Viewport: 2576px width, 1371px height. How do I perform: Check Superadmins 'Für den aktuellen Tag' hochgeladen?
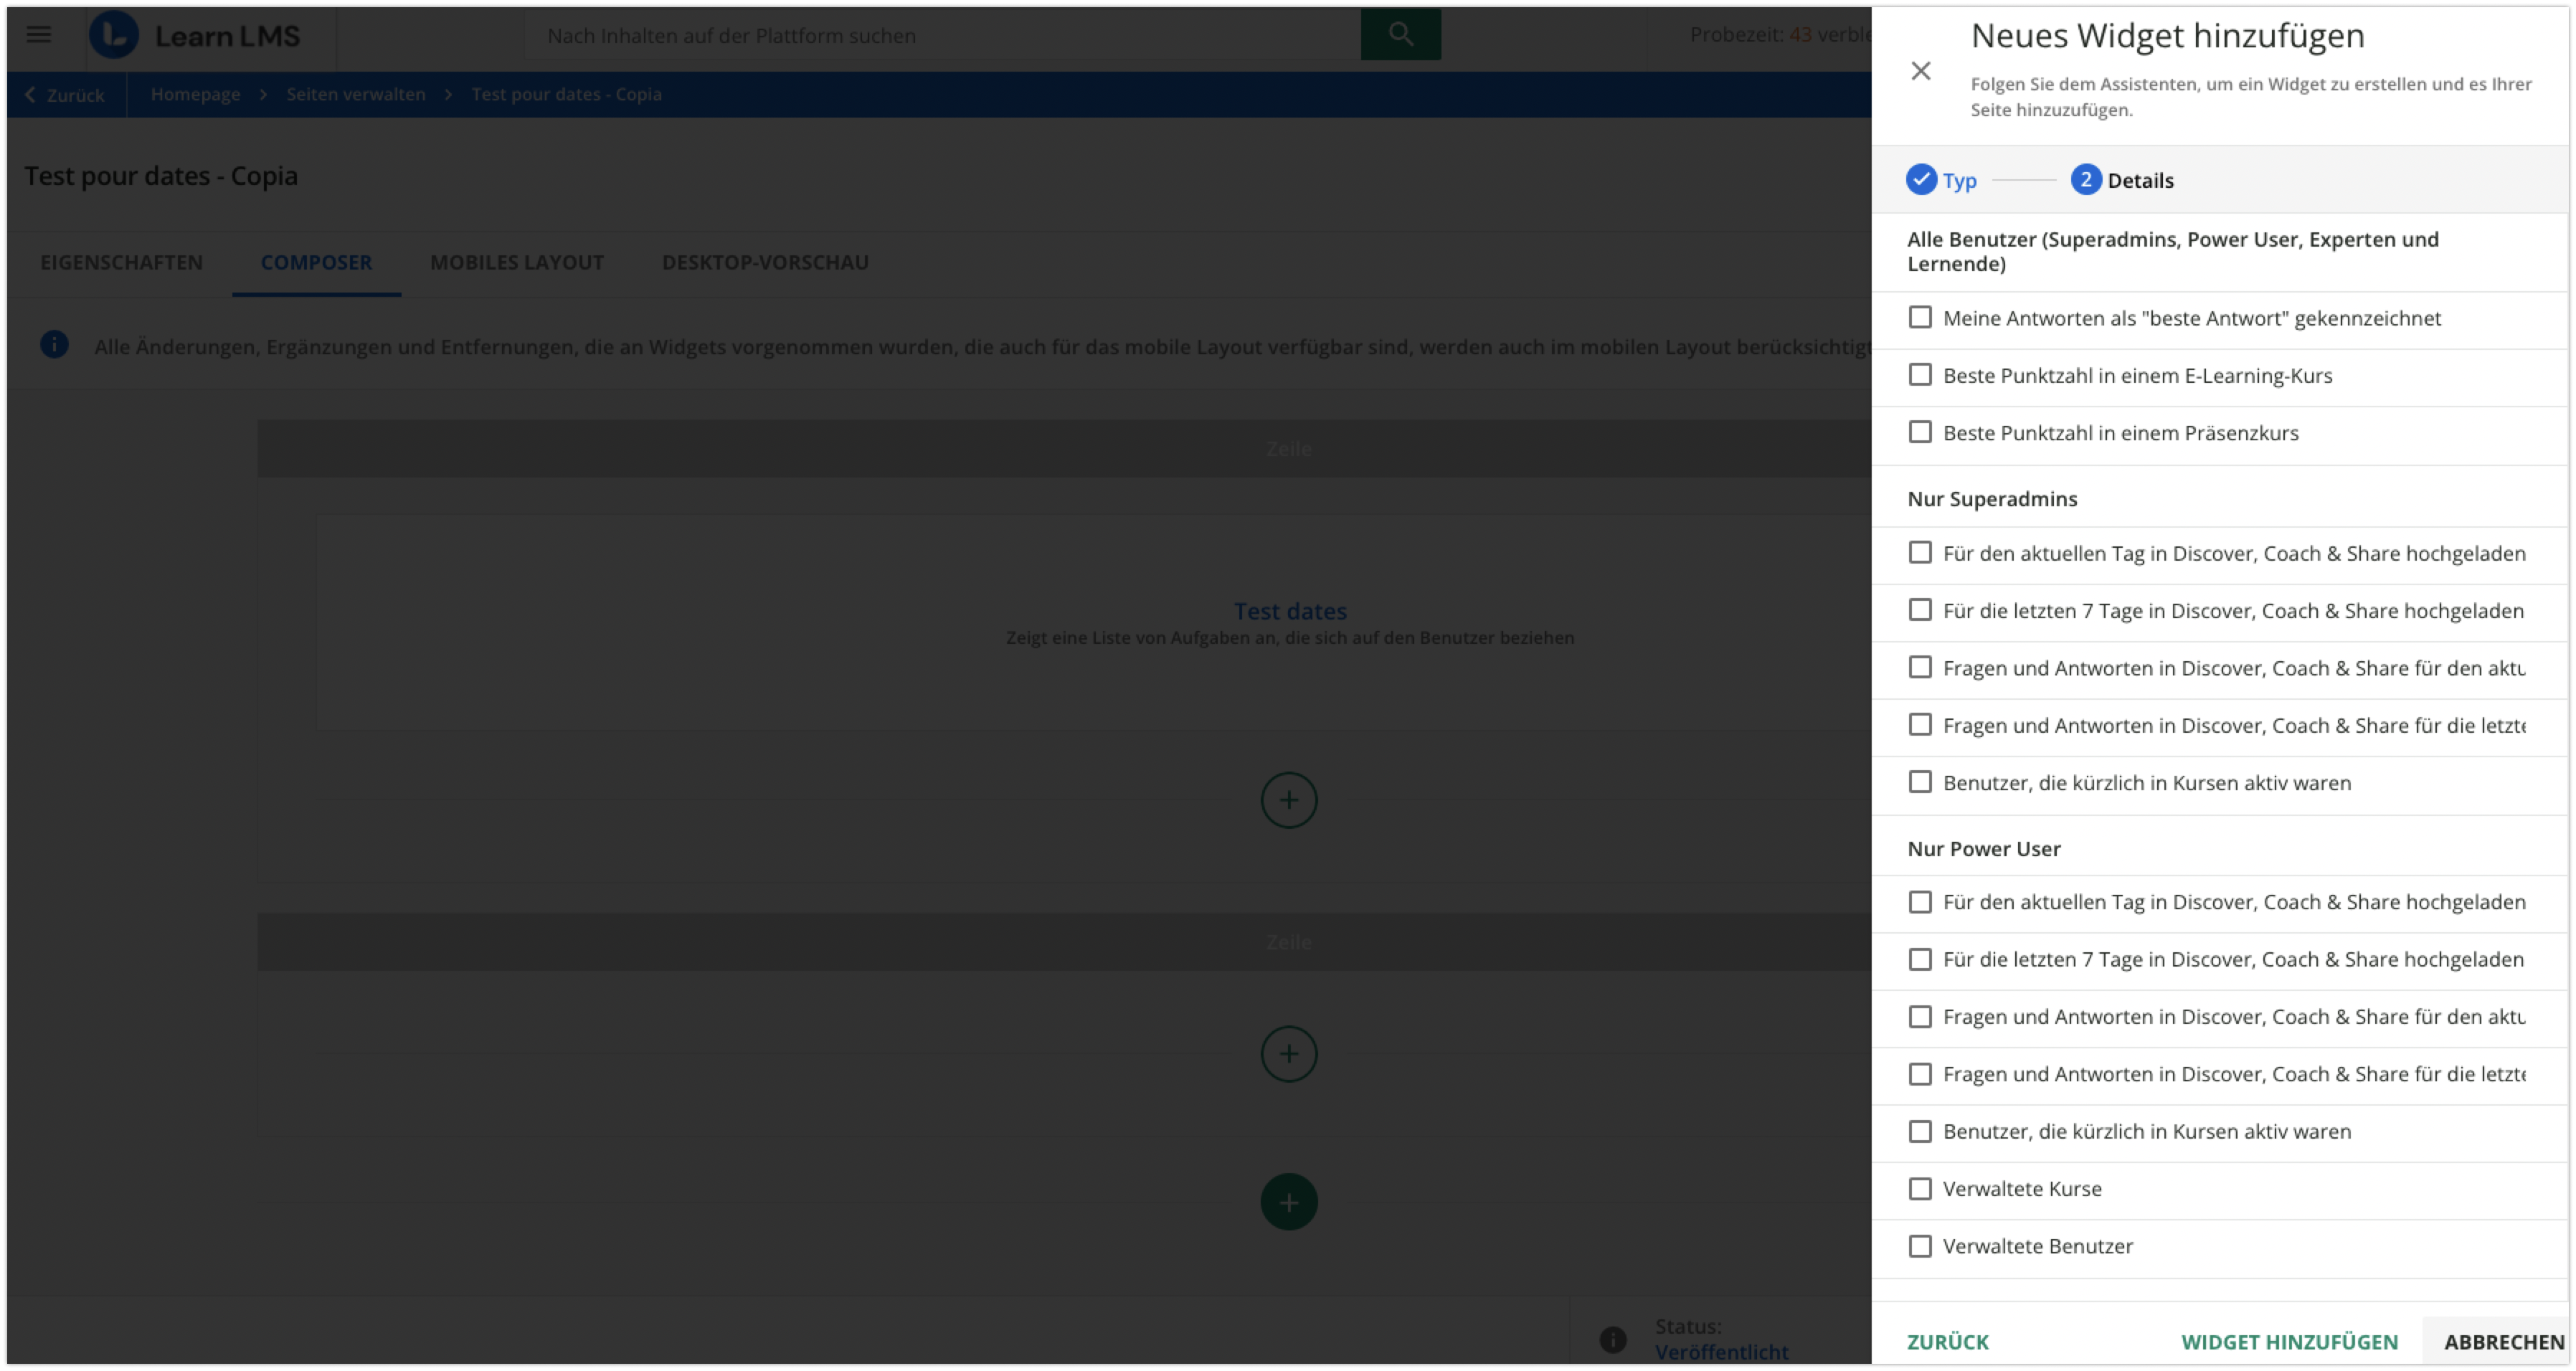[1919, 553]
